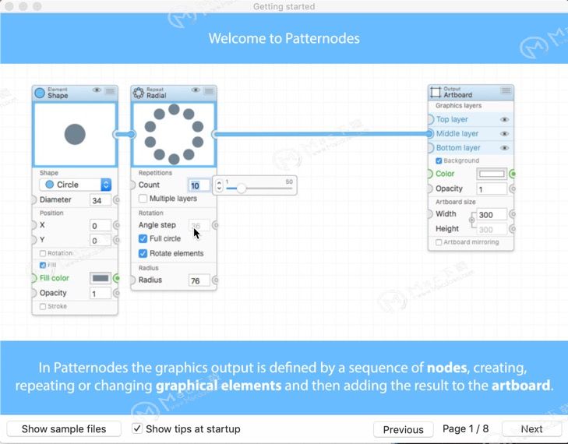
Task: Click Fill color green output port
Action: point(116,278)
